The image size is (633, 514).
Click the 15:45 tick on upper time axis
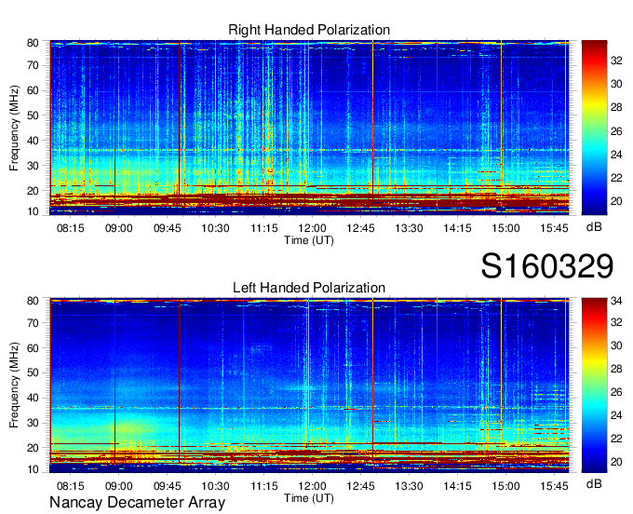click(554, 228)
